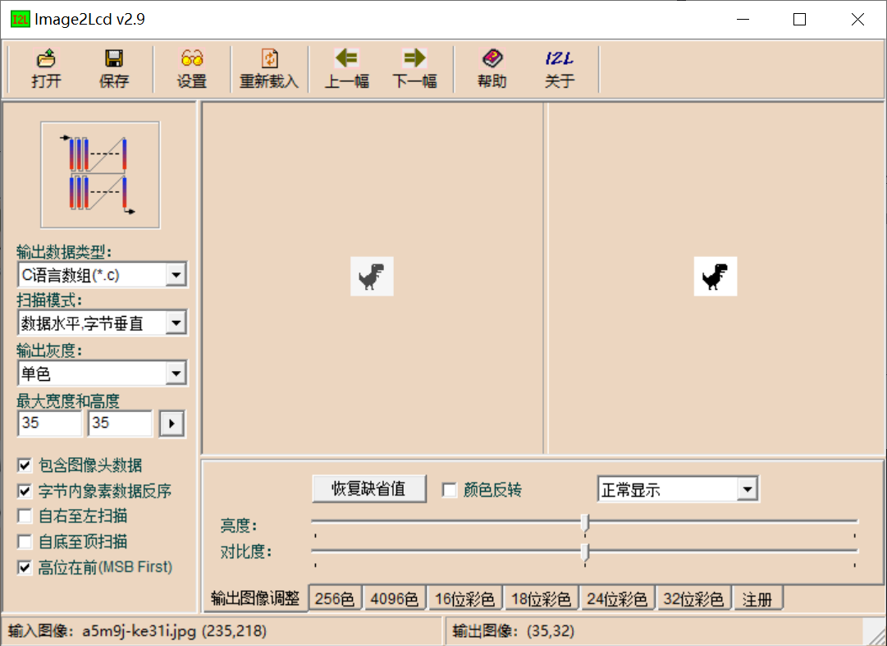Toggle 包含图像头数据 checkbox
The width and height of the screenshot is (887, 646).
click(25, 465)
